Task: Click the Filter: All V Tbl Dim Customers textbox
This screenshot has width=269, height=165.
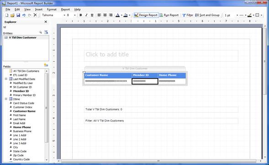Action: pos(161,121)
